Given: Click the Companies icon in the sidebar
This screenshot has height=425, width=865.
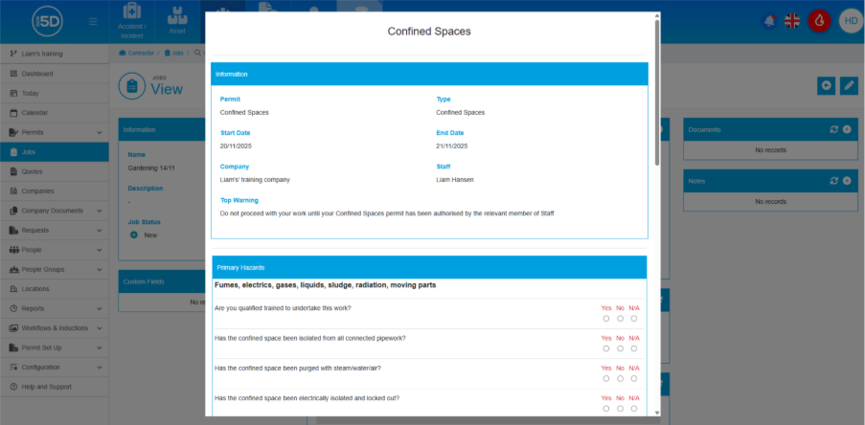Looking at the screenshot, I should 13,191.
